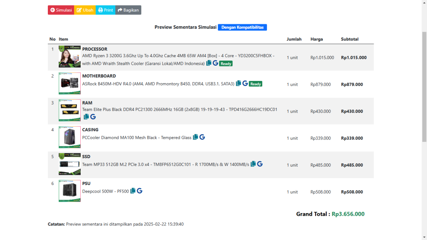Copy the AMD Ryzen 3 3200G name
Viewport: 427px width, 240px height.
tap(209, 63)
